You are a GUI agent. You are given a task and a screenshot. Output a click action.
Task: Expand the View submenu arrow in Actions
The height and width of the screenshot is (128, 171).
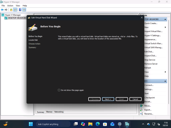coord(165,72)
